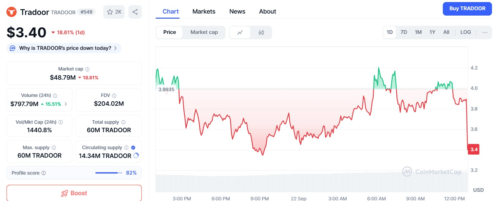Click the Buy TRADOOR button
This screenshot has width=493, height=201.
click(467, 8)
